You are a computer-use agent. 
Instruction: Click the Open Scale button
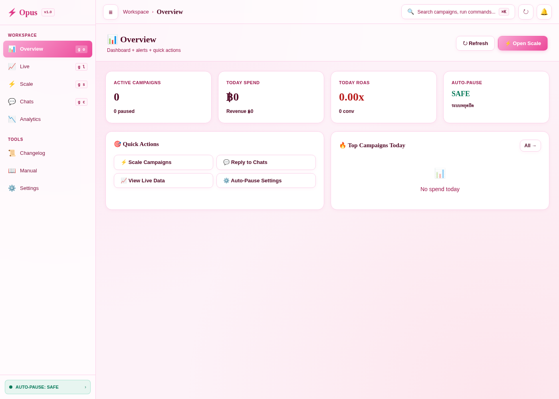coord(523,43)
